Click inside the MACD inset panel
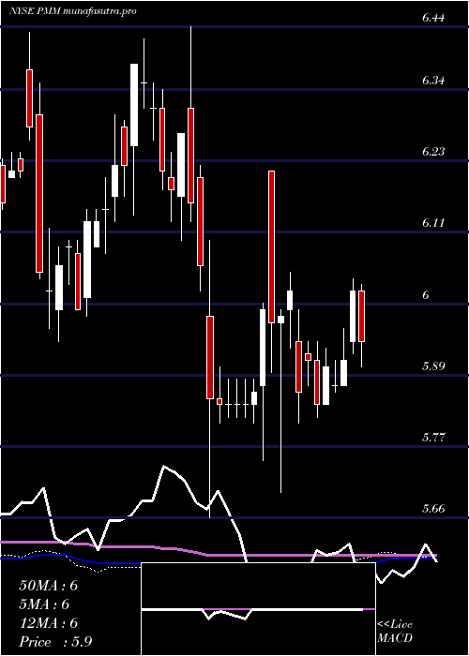The width and height of the screenshot is (469, 656). pos(258,609)
